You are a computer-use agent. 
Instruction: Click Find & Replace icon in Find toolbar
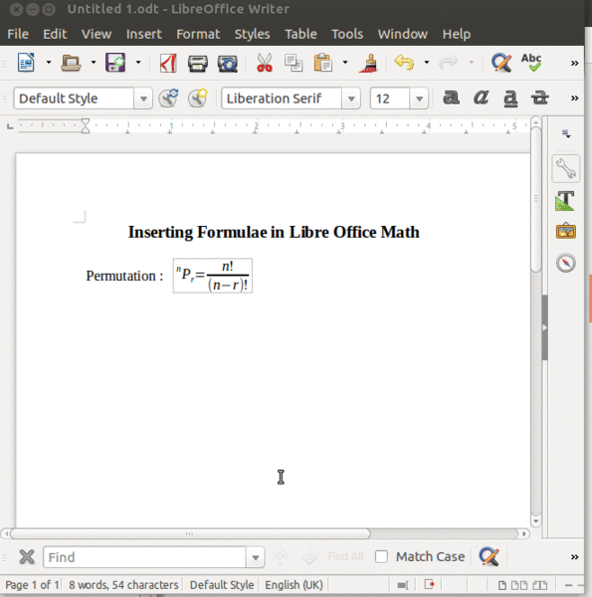[489, 556]
